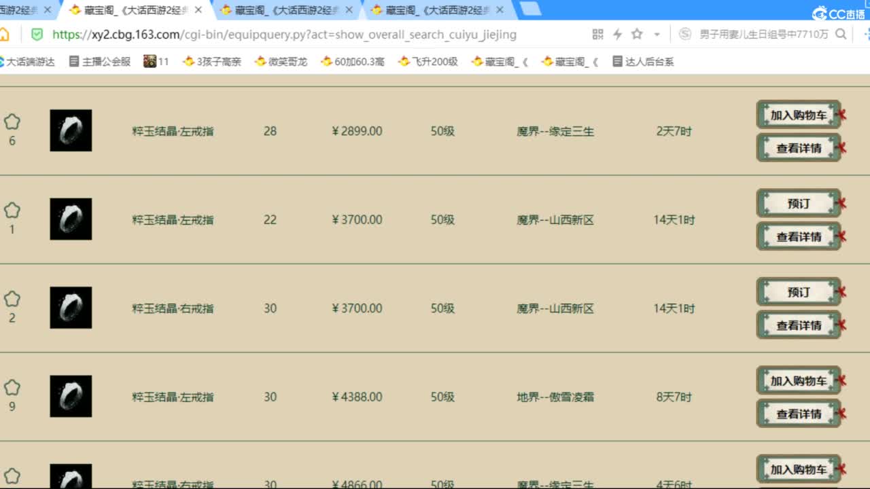Click the browser home icon
The width and height of the screenshot is (870, 489).
4,34
